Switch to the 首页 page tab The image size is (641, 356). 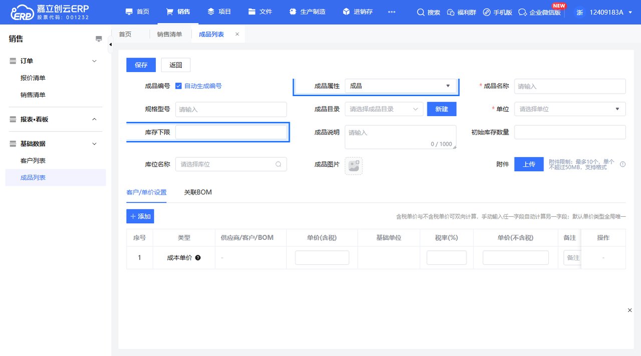click(x=125, y=34)
